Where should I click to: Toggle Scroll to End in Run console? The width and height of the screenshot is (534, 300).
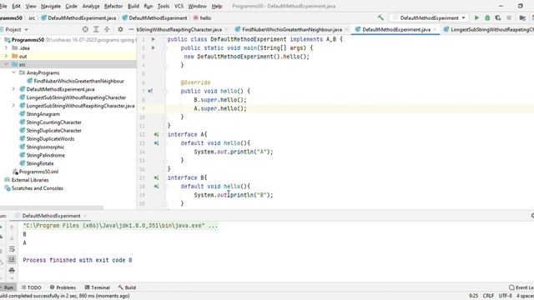(x=12, y=259)
